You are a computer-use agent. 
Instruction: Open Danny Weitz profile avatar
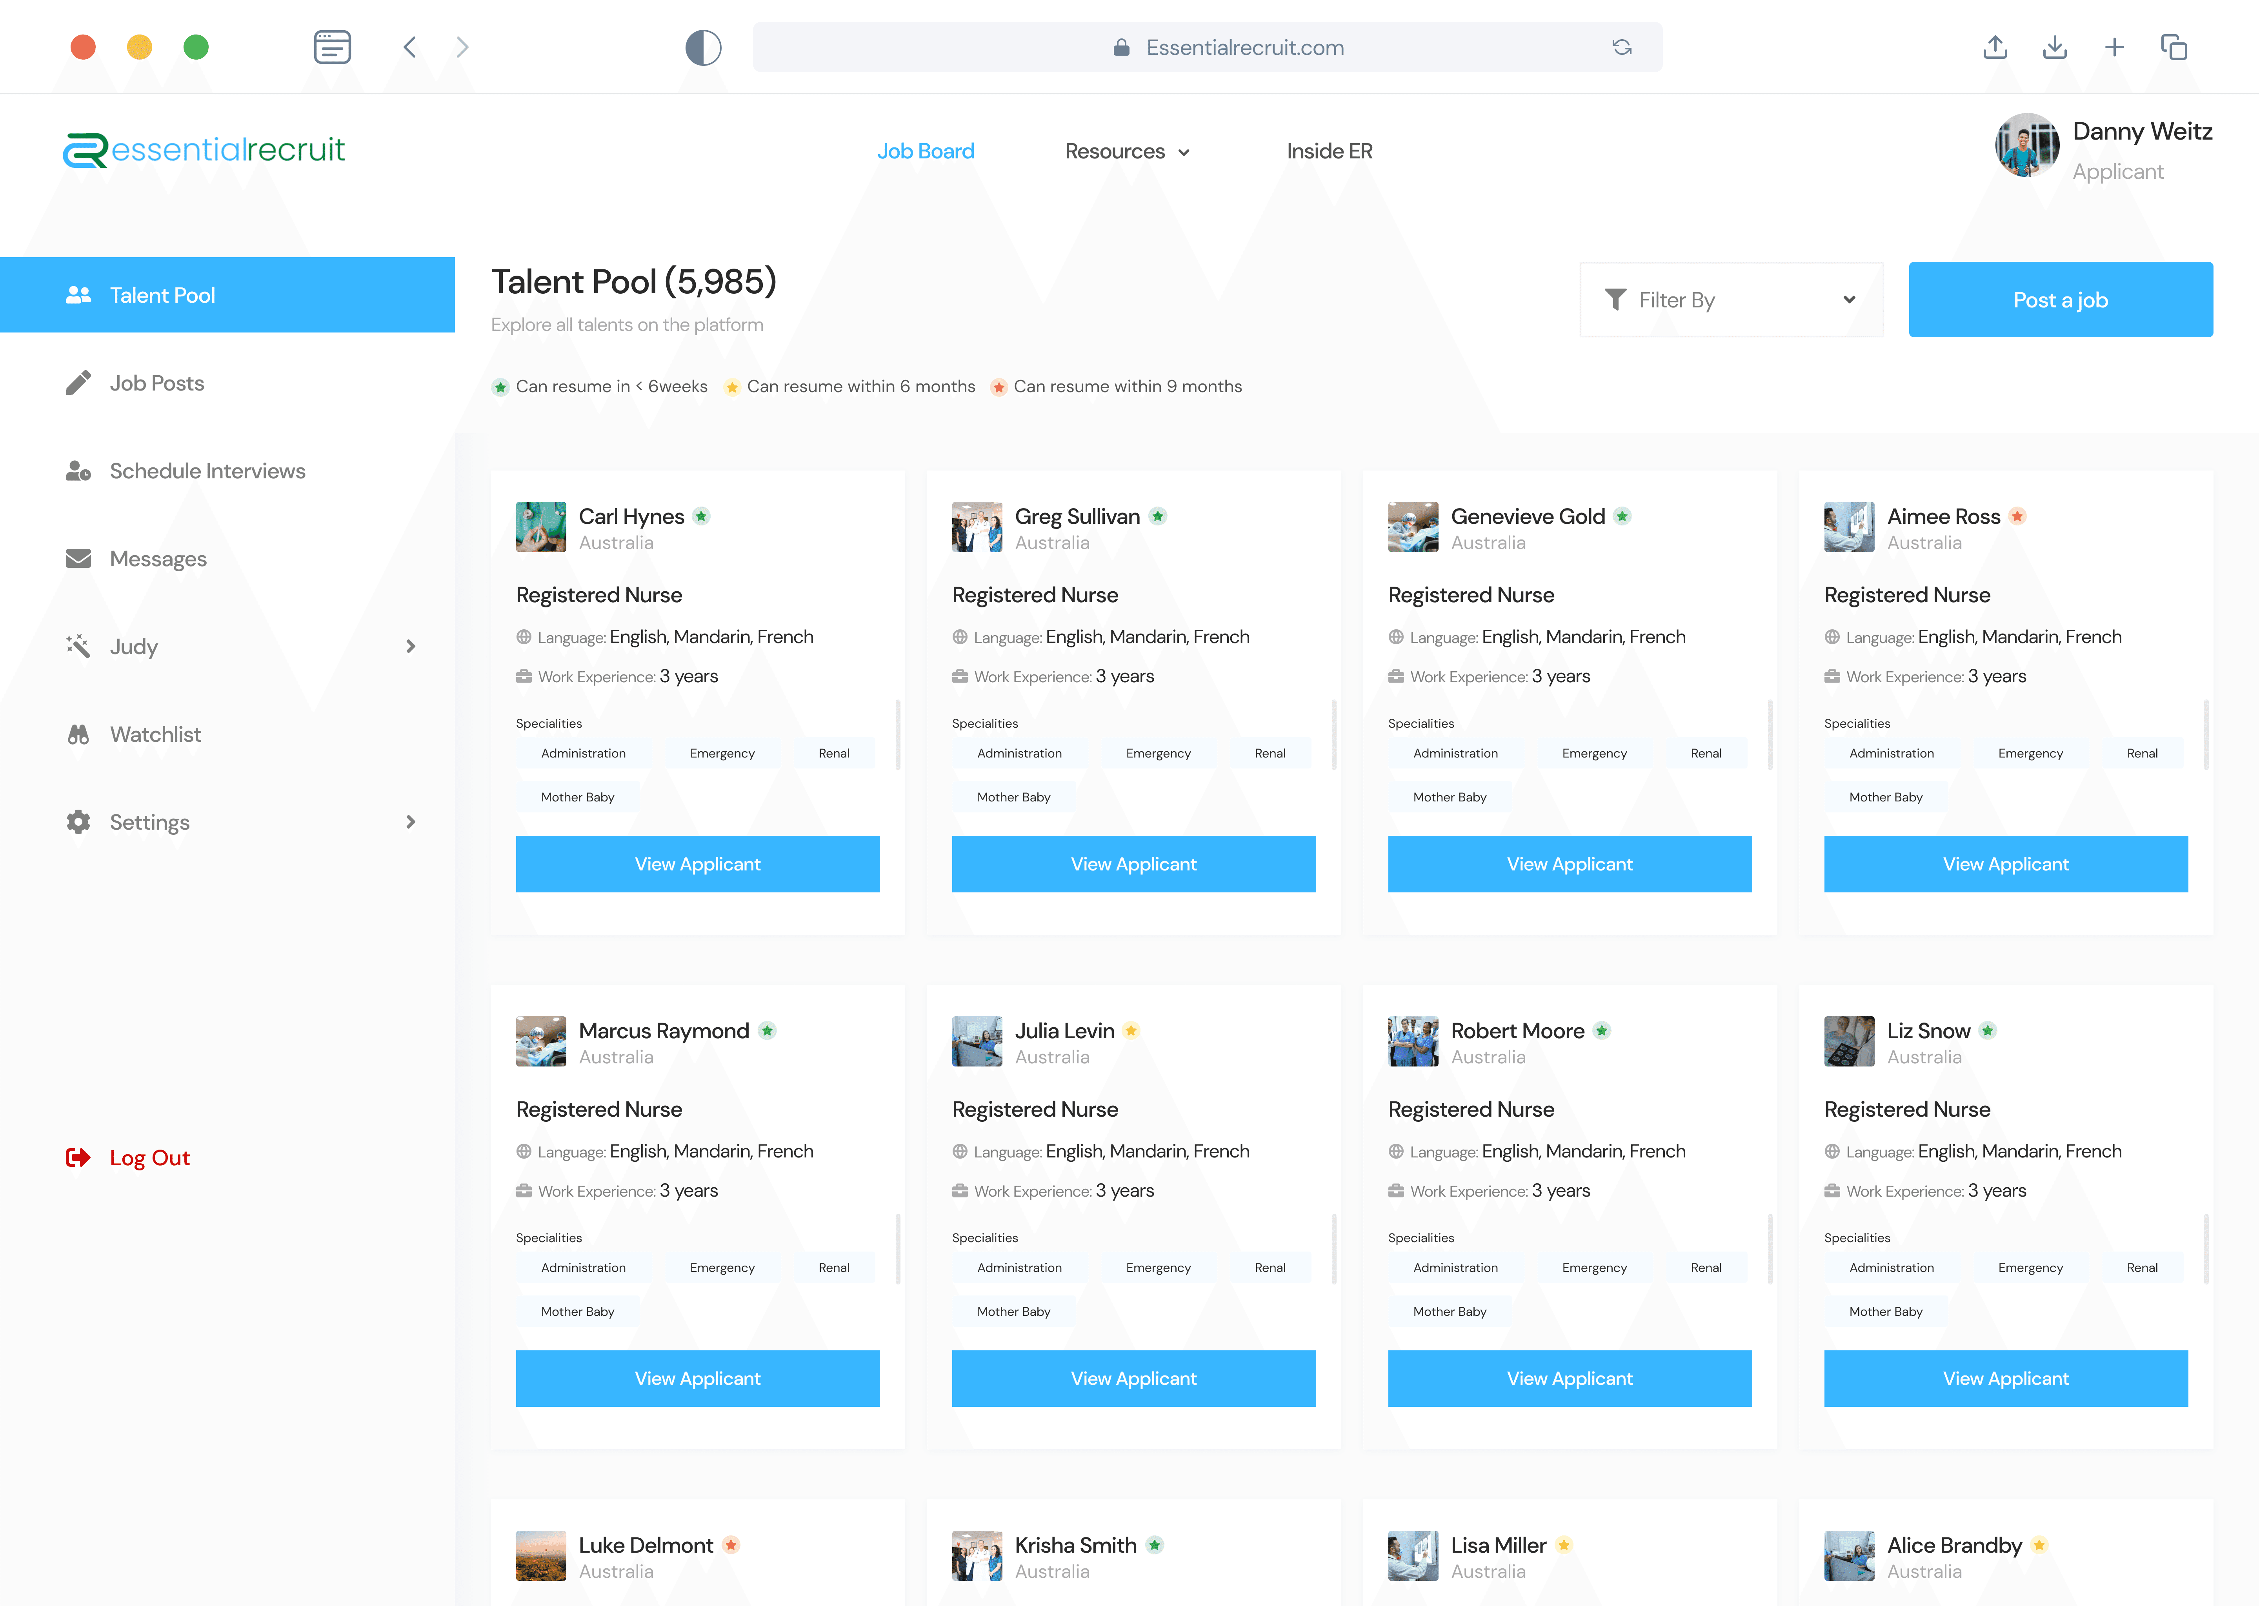click(2028, 145)
